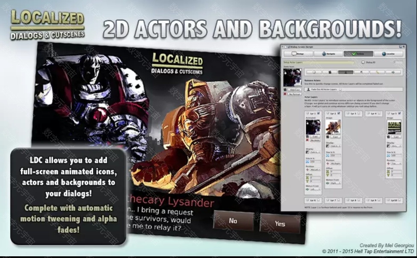Open the Lyr 2 Display dropdown
417x258 pixels.
pyautogui.click(x=336, y=146)
